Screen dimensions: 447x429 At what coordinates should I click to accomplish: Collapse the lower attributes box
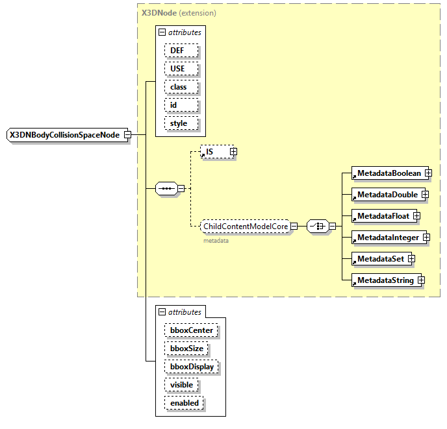[162, 312]
